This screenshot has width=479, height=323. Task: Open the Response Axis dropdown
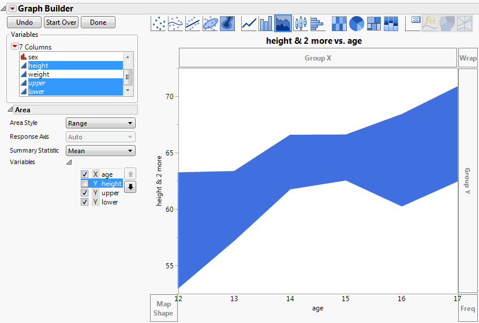point(100,137)
